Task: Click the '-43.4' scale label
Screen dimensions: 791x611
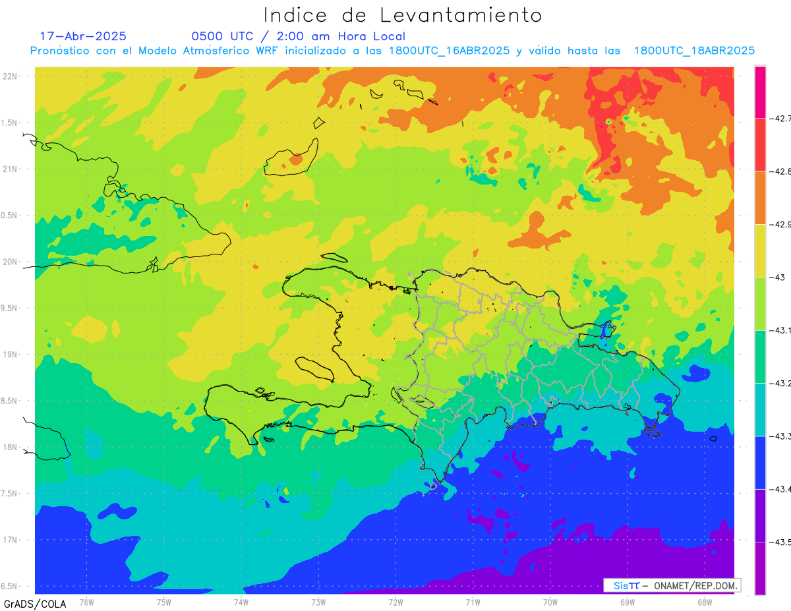Action: pos(780,489)
